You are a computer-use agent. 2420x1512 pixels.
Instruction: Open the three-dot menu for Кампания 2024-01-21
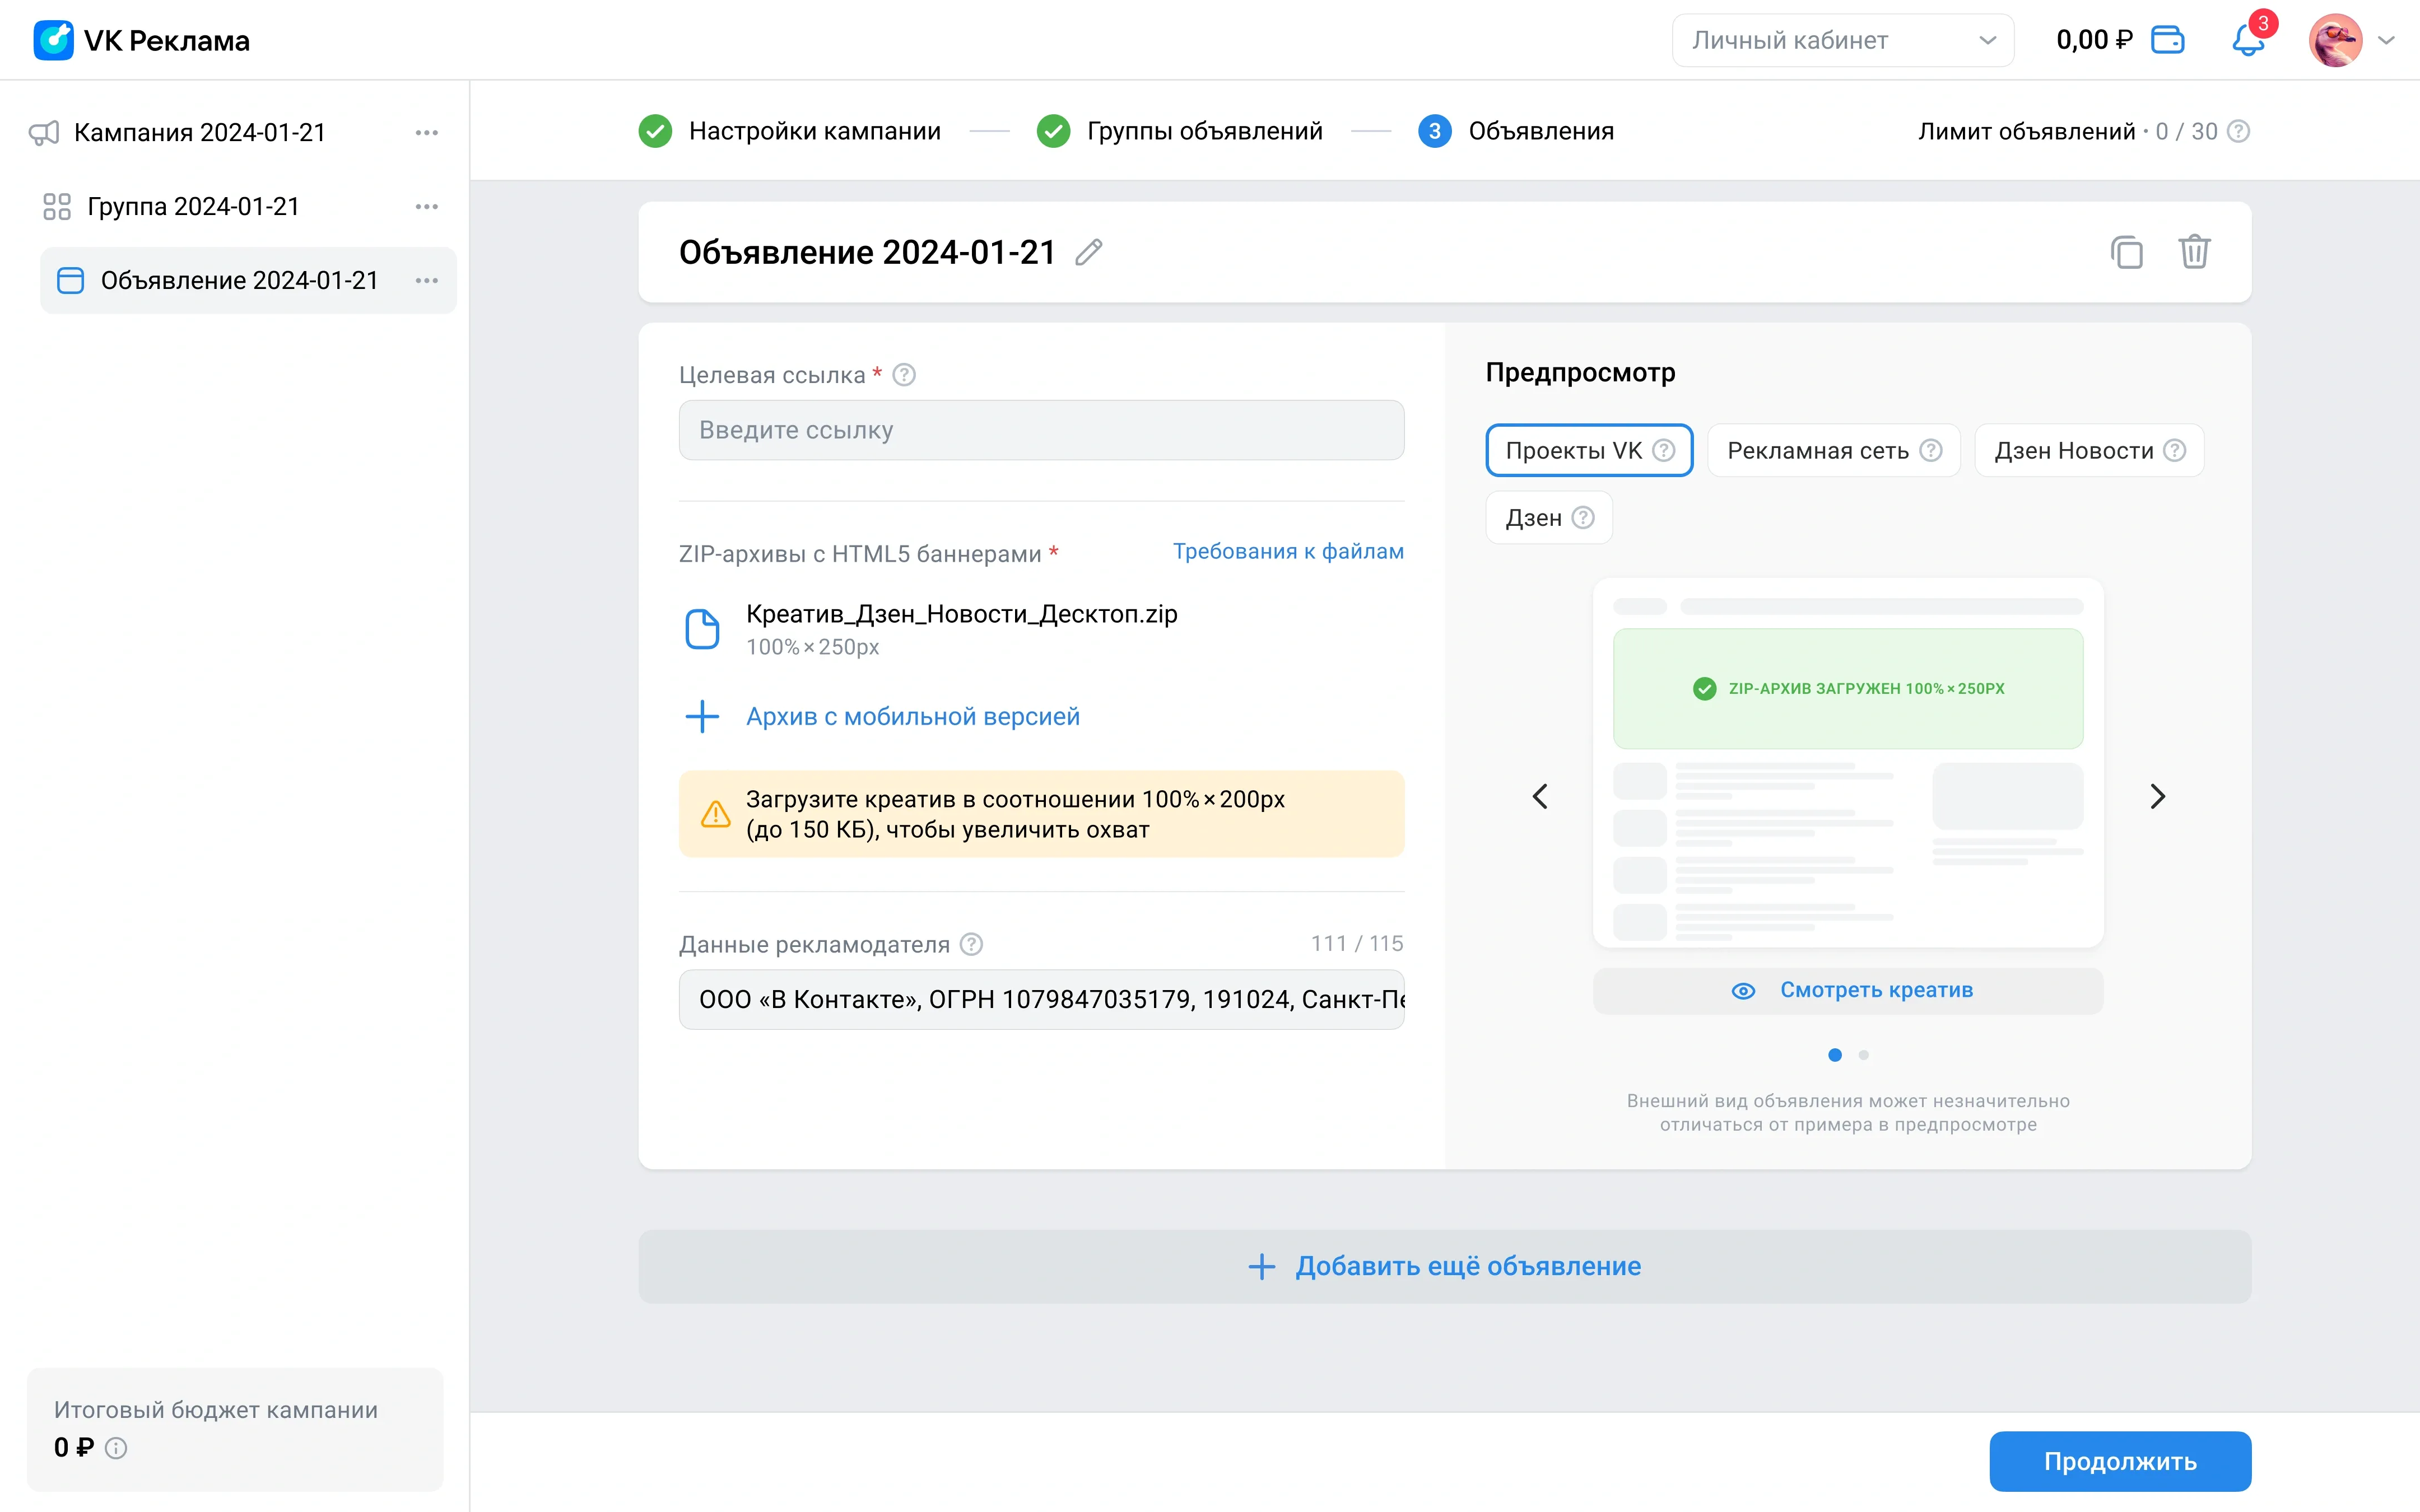[x=427, y=133]
